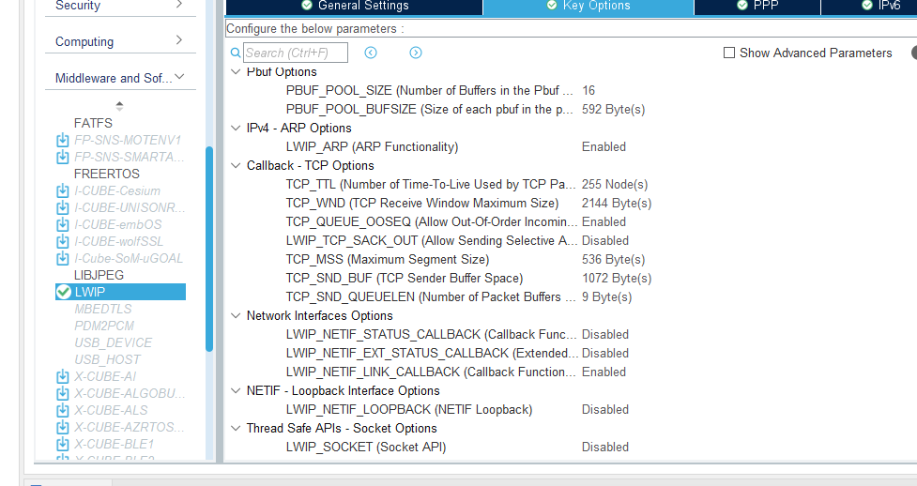Image resolution: width=917 pixels, height=486 pixels.
Task: Click download icon beside FP-SNS-MOTENV1
Action: (63, 141)
